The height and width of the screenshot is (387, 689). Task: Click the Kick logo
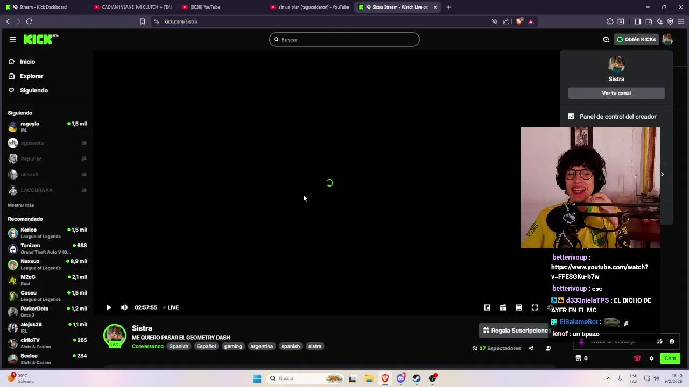point(40,39)
